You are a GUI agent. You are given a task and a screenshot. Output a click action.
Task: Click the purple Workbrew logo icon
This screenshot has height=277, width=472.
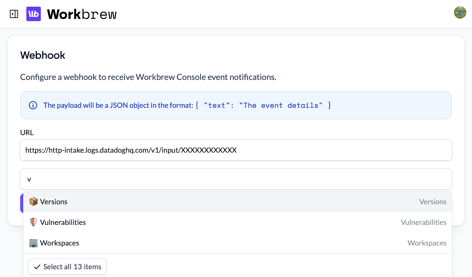34,14
